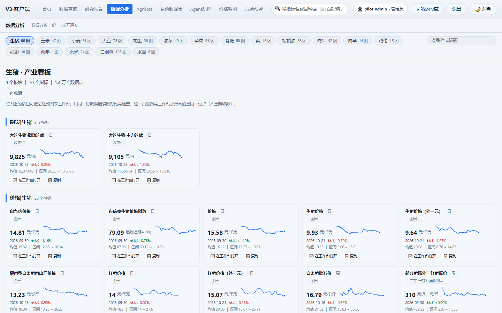Select the 棕榈油 38图 category chip
502x313 pixels.
click(x=294, y=41)
